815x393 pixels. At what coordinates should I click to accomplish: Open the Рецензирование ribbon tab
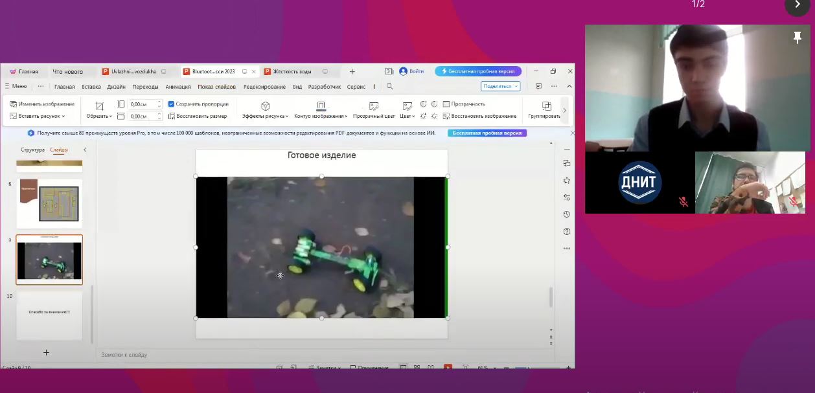tap(264, 87)
